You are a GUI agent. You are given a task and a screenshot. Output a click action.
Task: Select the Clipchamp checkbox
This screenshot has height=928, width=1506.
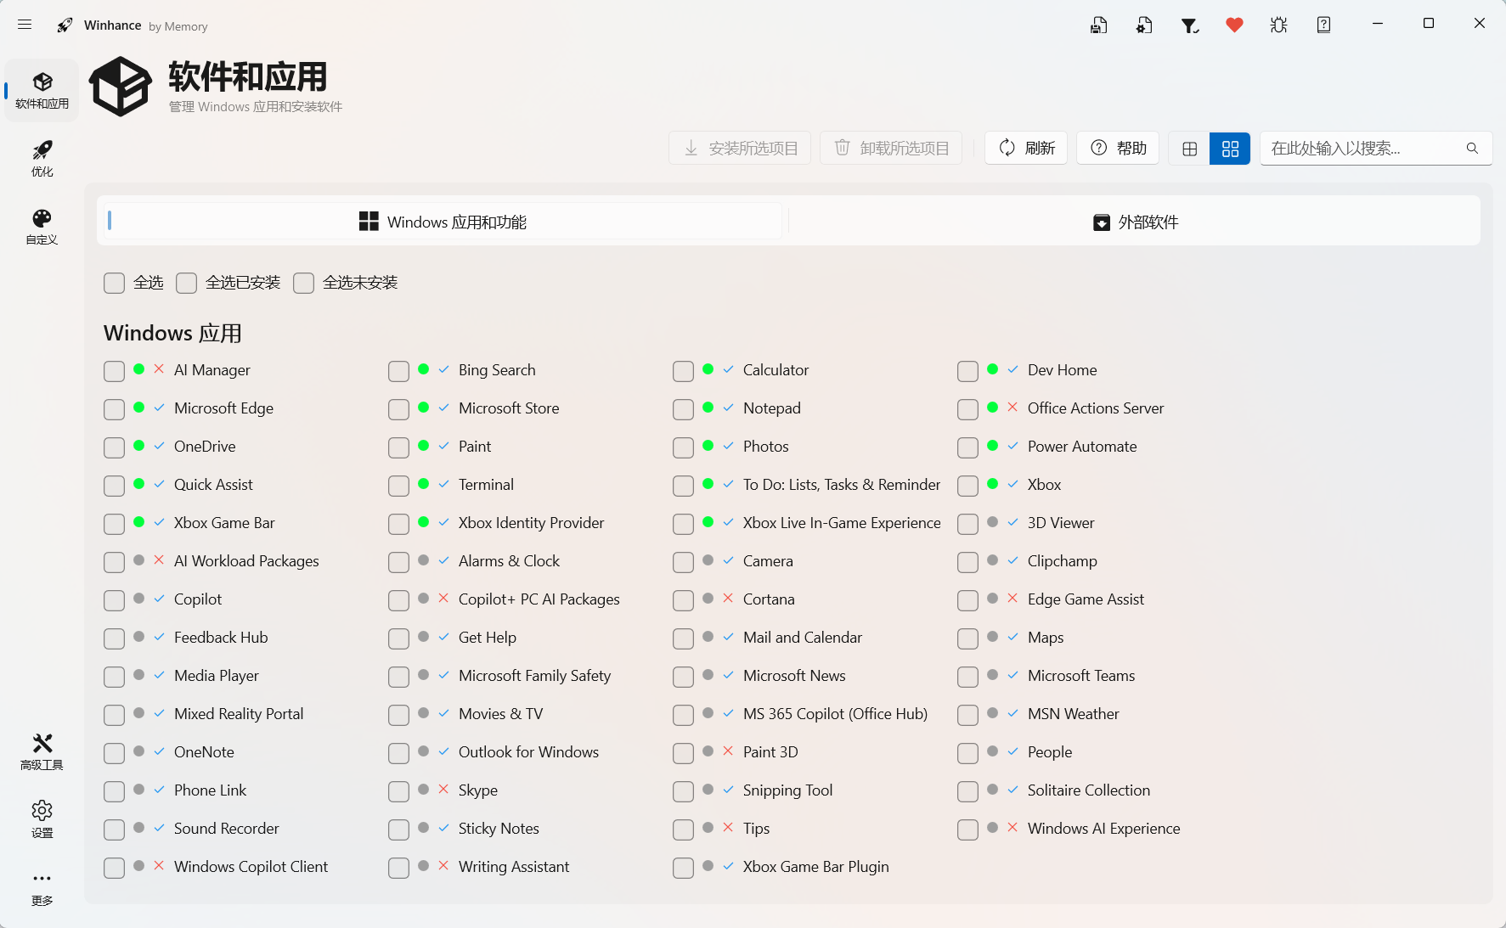tap(967, 562)
